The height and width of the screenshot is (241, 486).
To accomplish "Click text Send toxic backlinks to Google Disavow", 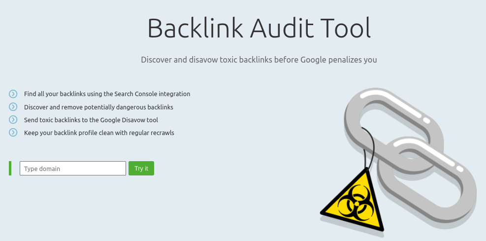I will [91, 120].
